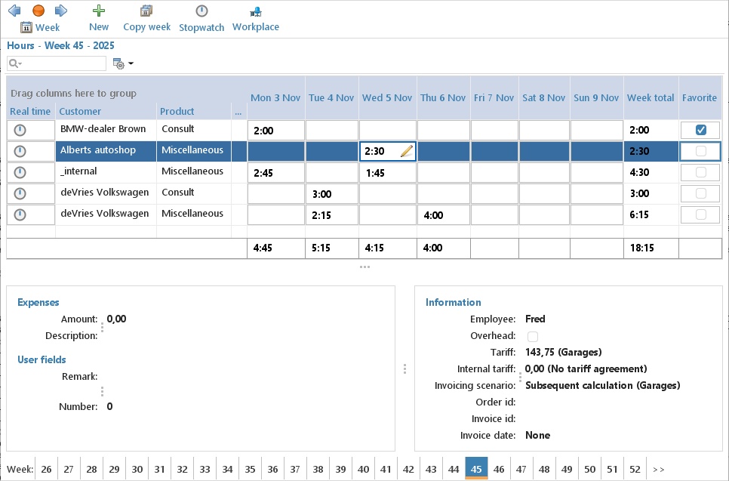Start the Stopwatch from toolbar
Image resolution: width=729 pixels, height=481 pixels.
[201, 18]
